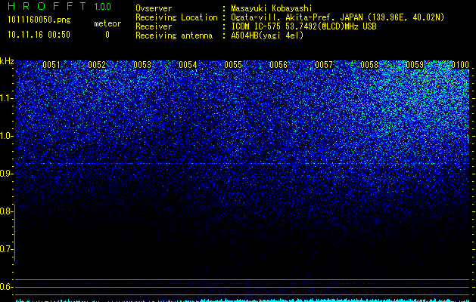Click the Receiving Location label
476x302 pixels.
176,17
